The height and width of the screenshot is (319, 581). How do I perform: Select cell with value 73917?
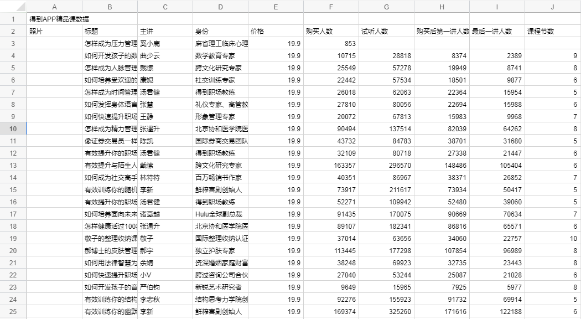click(331, 190)
